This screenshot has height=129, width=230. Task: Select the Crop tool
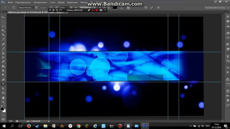click(3, 35)
